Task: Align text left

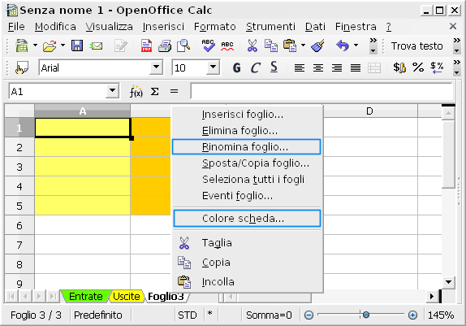Action: click(x=300, y=67)
